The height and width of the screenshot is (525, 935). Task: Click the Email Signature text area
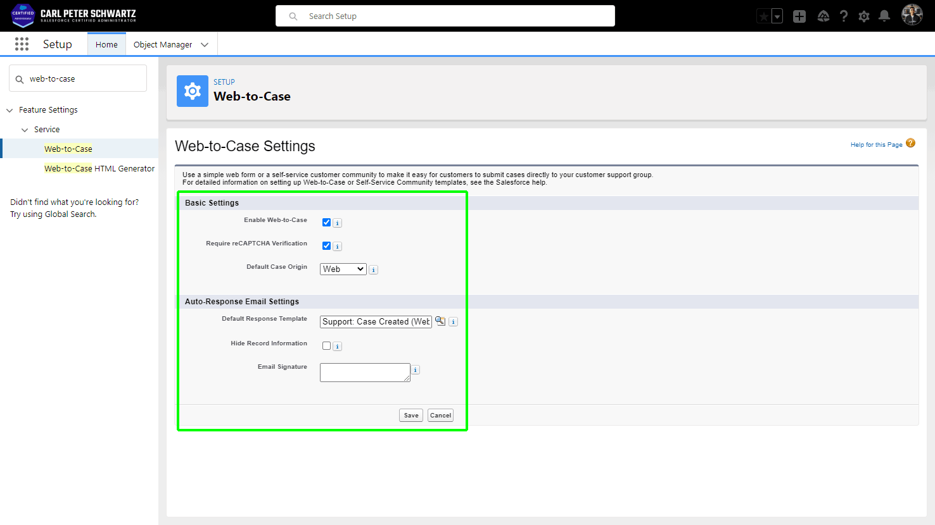click(365, 373)
